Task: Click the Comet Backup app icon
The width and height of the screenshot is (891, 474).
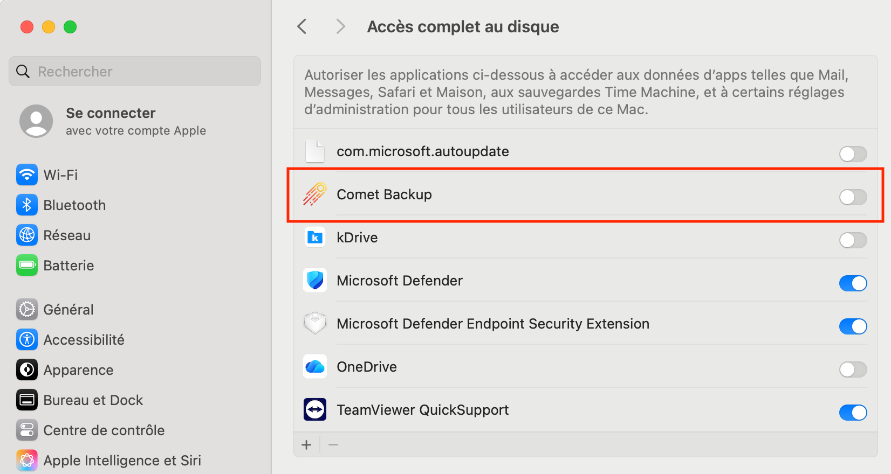Action: [x=315, y=194]
